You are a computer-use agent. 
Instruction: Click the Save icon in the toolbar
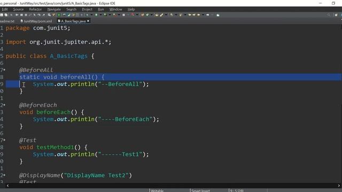[x=2, y=15]
